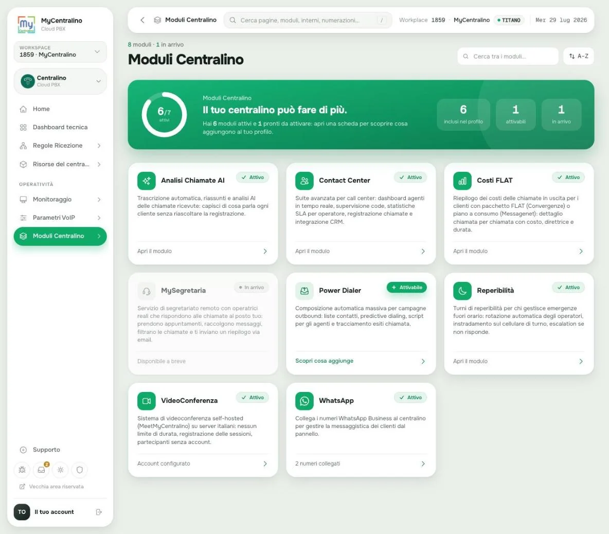609x534 pixels.
Task: Select Moduli Centralino in the sidebar
Action: 60,236
